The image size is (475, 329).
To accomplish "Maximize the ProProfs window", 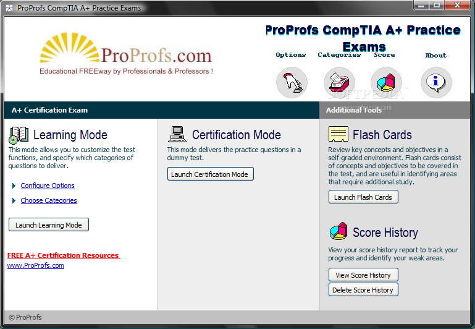I will 437,5.
